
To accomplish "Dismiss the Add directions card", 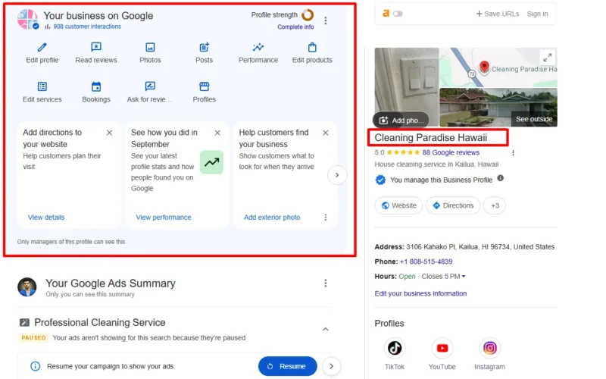I will [x=109, y=133].
